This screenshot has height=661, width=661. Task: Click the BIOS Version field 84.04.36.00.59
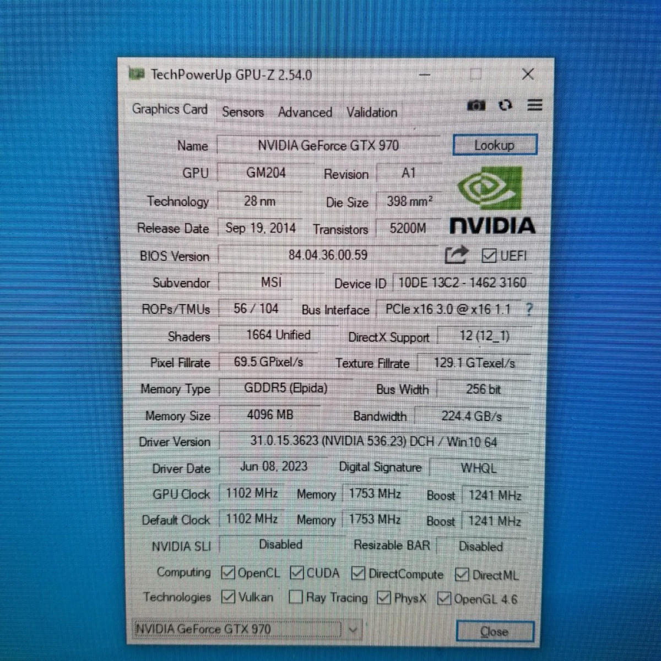(328, 255)
